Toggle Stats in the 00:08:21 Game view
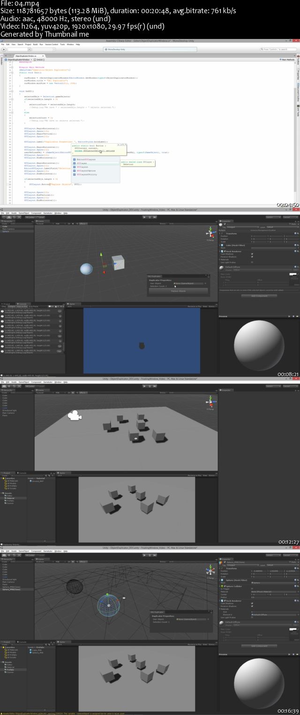The width and height of the screenshot is (300, 715). 205,306
